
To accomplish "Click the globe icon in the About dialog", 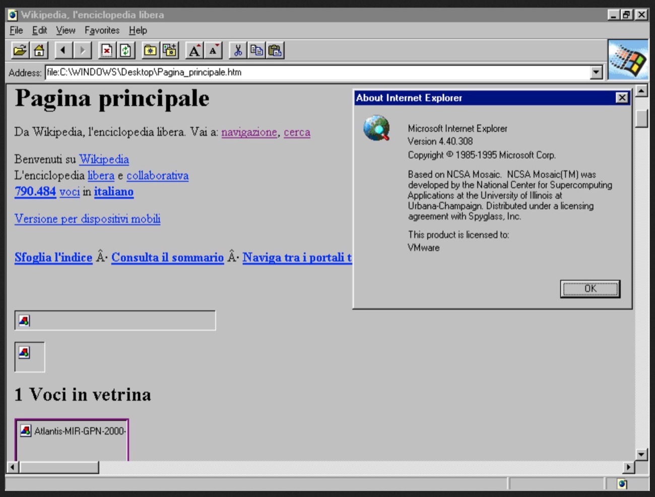I will coord(377,128).
